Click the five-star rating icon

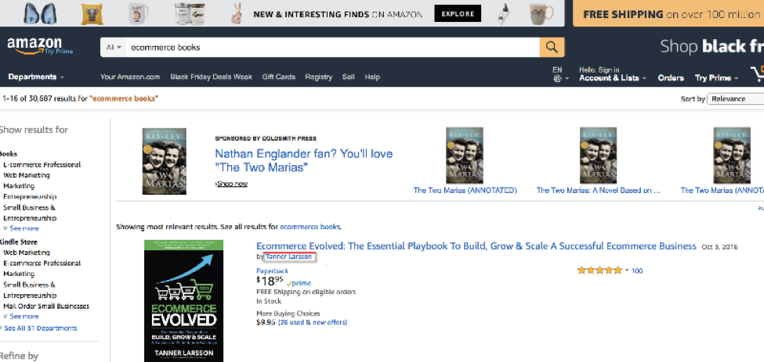[600, 271]
